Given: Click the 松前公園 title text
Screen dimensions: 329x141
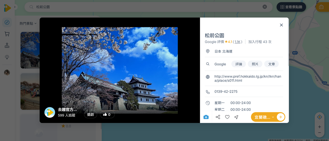Looking at the screenshot, I should click(x=215, y=35).
